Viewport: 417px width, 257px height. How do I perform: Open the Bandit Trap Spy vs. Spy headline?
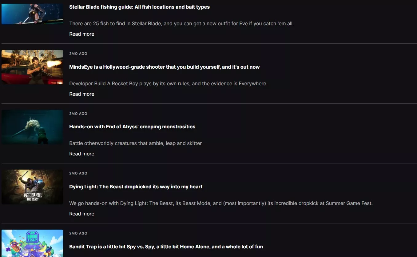point(166,247)
